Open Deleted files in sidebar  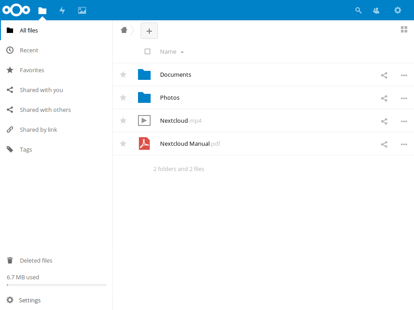(36, 261)
